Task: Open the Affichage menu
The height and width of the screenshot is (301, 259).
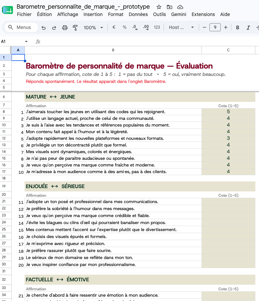Action: pos(68,14)
